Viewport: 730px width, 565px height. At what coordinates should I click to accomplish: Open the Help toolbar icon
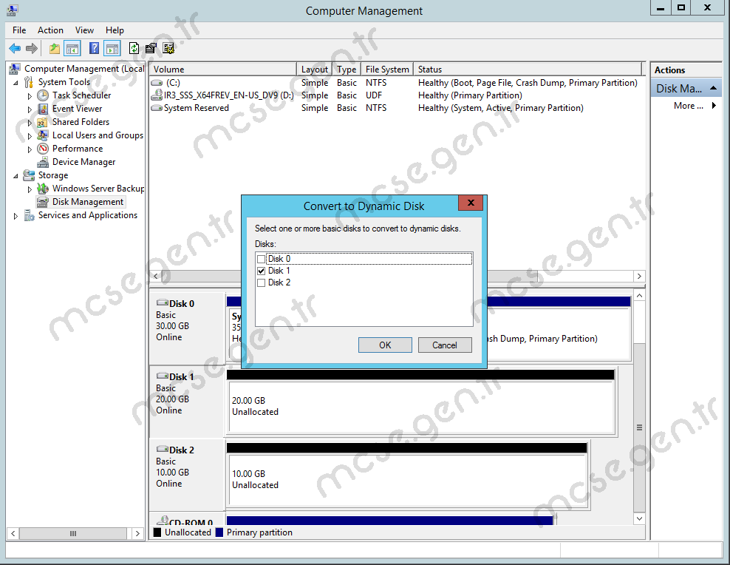click(94, 48)
